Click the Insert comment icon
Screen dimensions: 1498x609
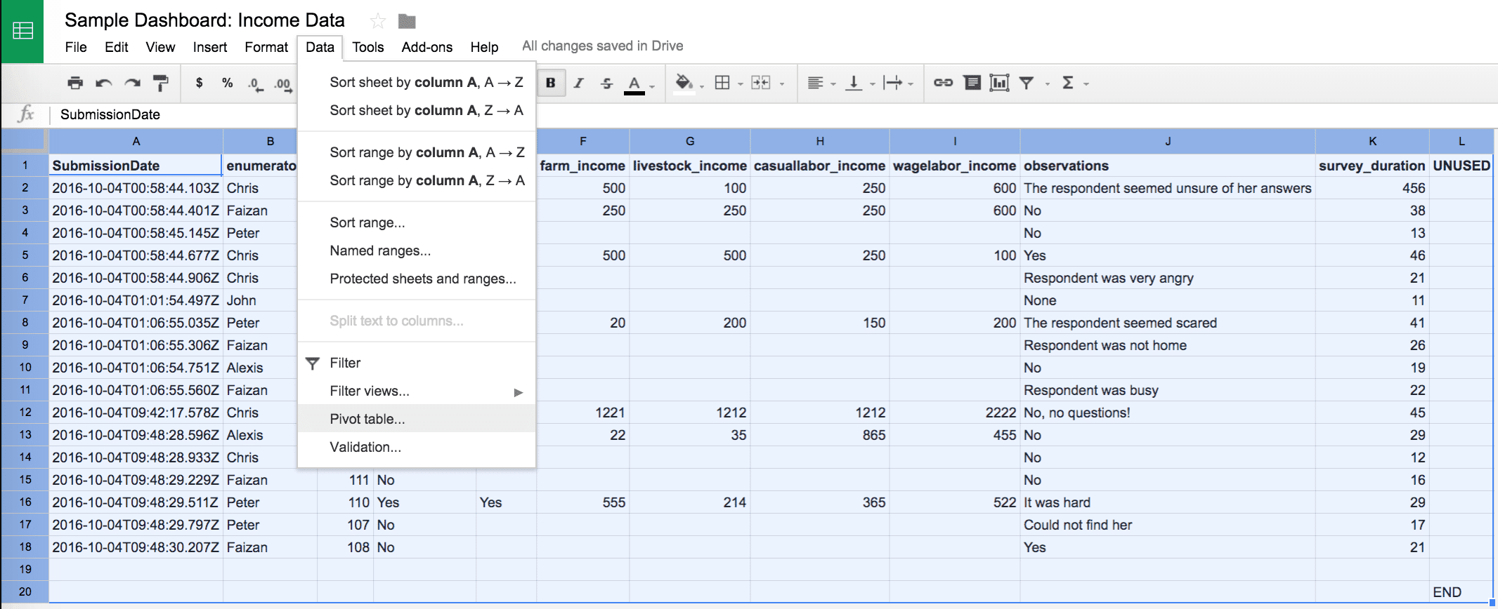tap(972, 83)
